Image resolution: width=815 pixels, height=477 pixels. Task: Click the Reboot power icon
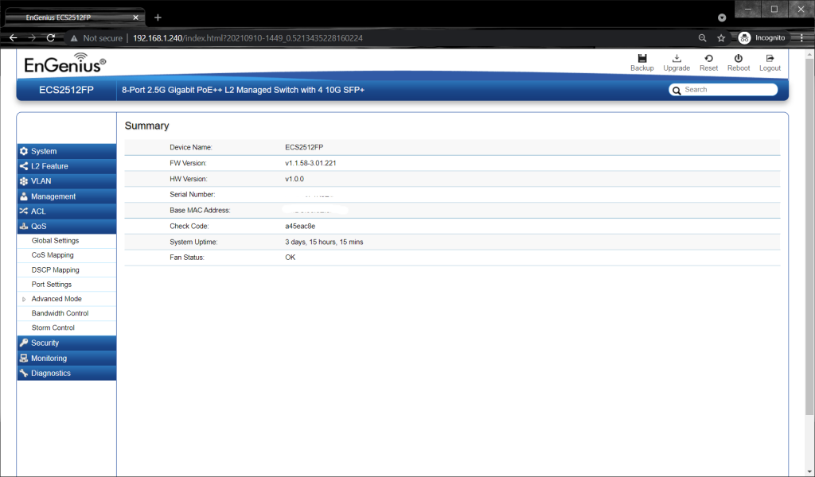click(x=738, y=58)
